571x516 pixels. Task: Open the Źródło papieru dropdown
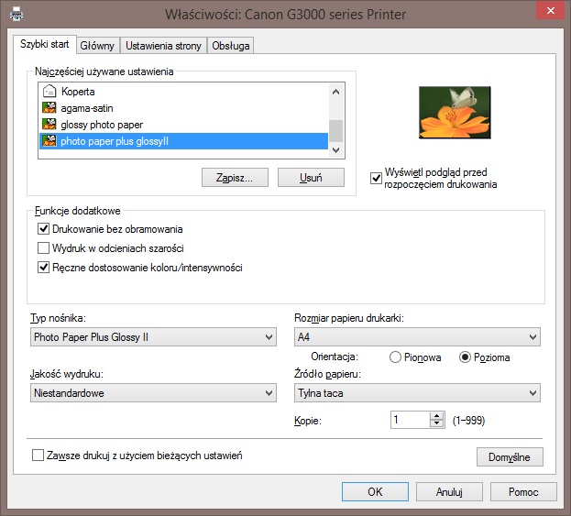[417, 393]
